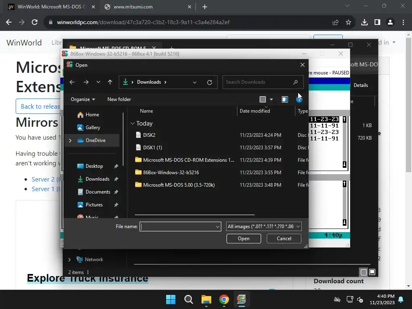
Task: Close the Open dialog
Action: coord(303,65)
